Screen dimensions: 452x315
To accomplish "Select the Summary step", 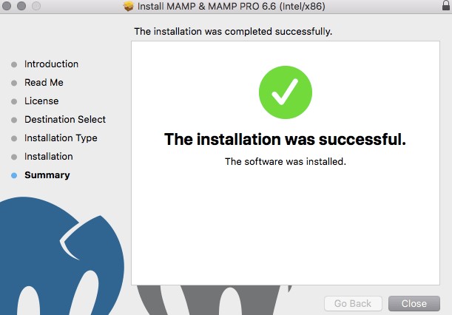I will pyautogui.click(x=47, y=175).
